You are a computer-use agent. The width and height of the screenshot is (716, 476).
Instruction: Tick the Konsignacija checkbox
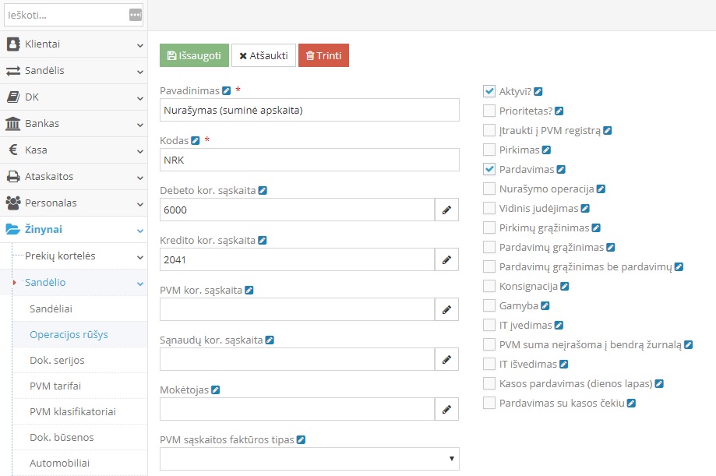click(489, 286)
